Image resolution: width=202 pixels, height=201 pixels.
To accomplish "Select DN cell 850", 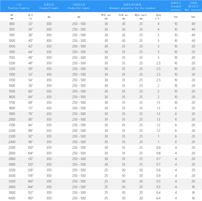I will (x=12, y=29).
